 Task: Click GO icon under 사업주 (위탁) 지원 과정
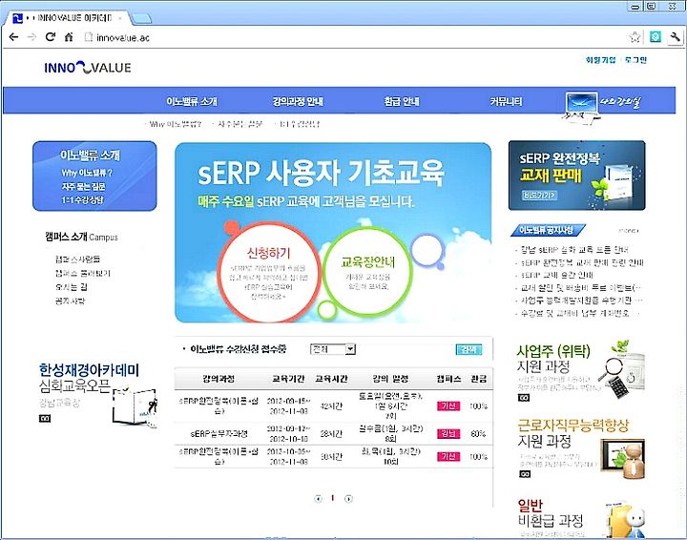524,398
